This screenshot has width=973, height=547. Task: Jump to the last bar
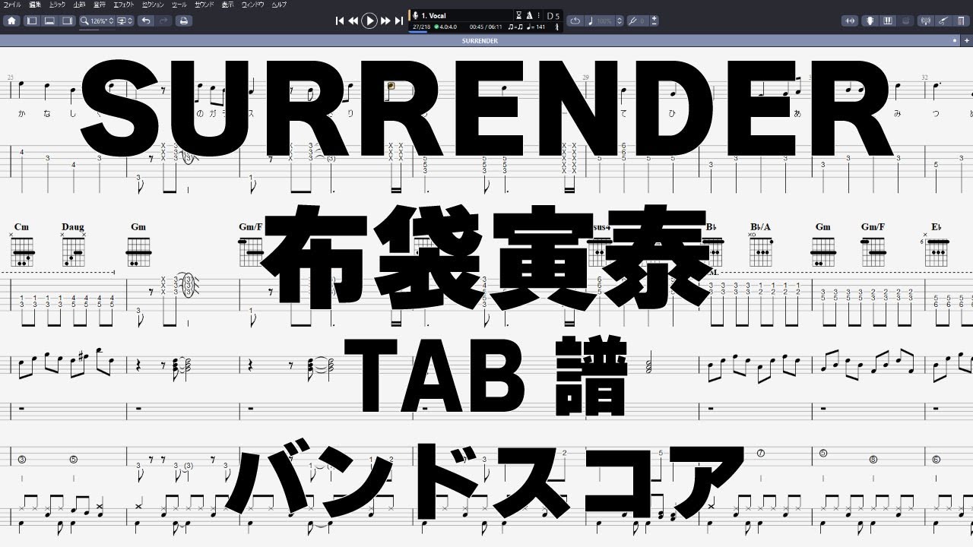point(399,21)
